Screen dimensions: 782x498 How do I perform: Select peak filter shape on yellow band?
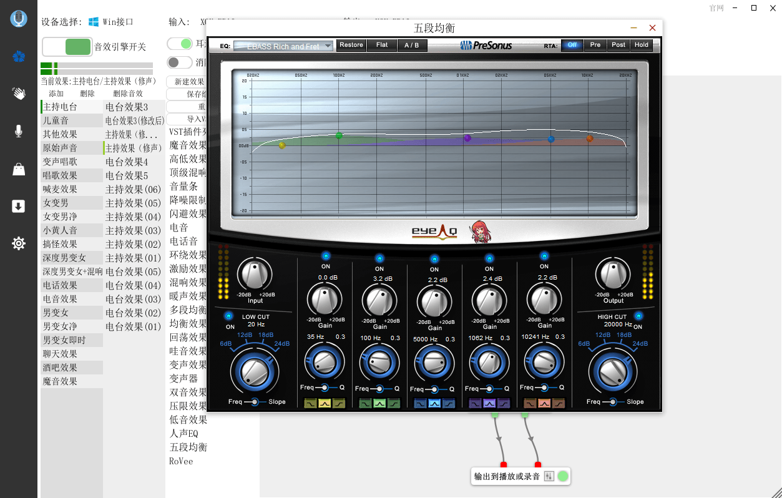(325, 404)
